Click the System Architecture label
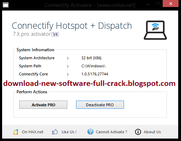181x141 pixels. (x=37, y=58)
